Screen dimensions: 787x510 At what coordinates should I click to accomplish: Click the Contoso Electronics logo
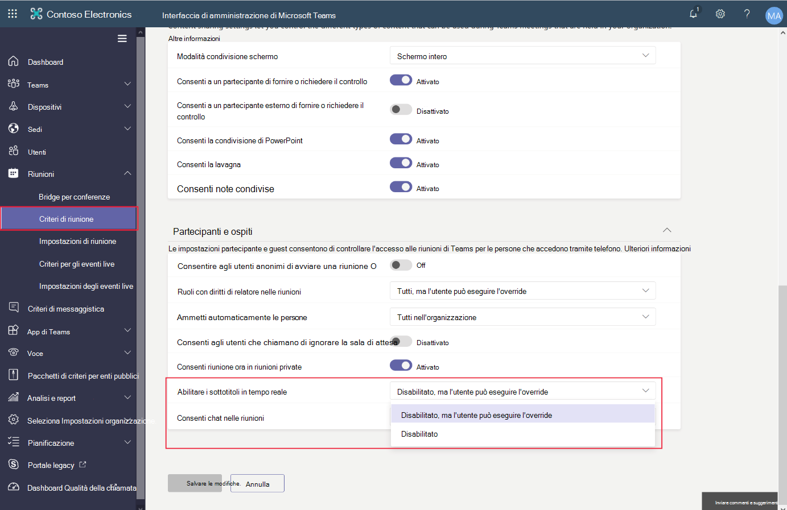(36, 14)
